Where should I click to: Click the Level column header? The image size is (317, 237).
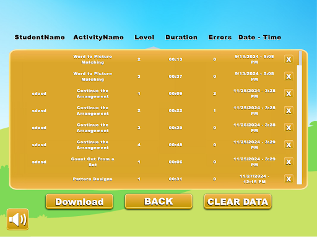(144, 38)
